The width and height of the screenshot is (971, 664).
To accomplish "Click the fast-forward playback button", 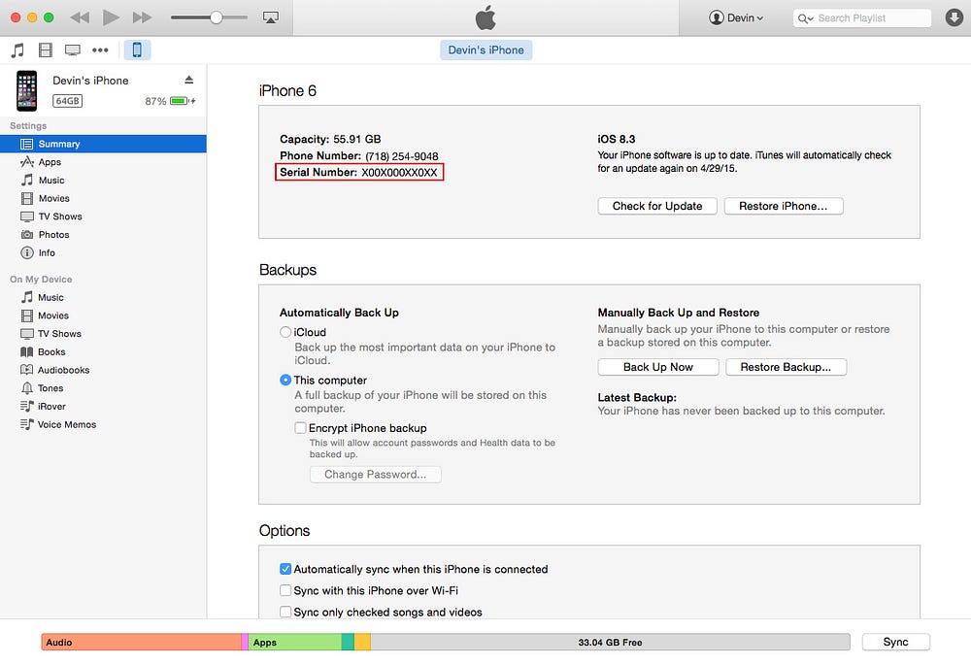I will [143, 17].
